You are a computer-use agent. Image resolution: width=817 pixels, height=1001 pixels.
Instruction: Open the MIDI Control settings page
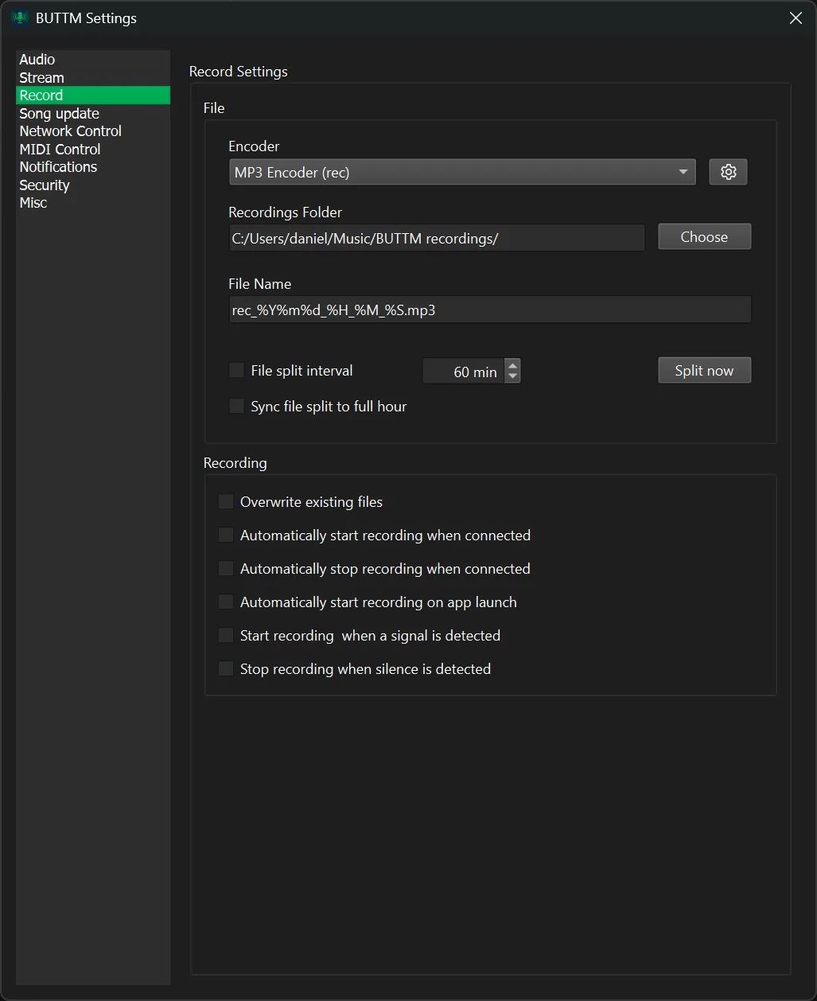pos(60,149)
